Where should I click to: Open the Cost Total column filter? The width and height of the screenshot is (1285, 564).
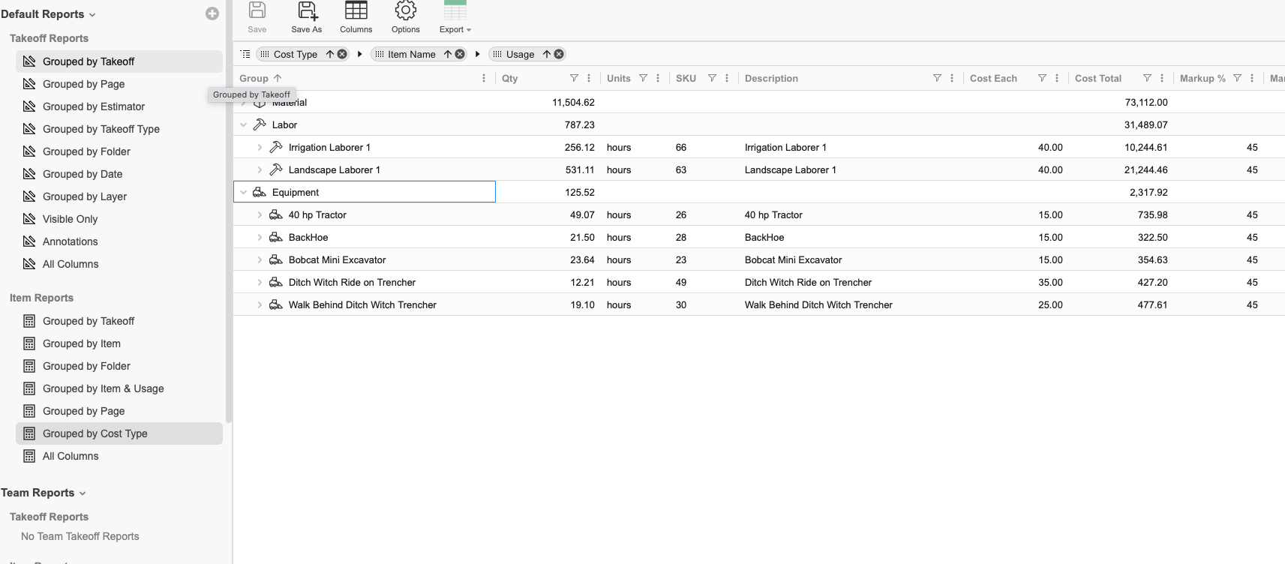1147,78
